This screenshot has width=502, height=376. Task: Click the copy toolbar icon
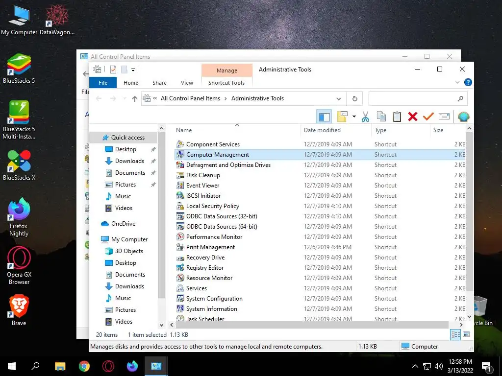pyautogui.click(x=381, y=117)
